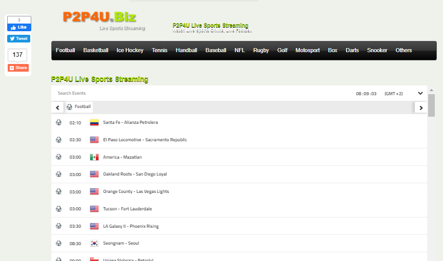443x261 pixels.
Task: Expand the timezone dropdown chevron
Action: tap(420, 93)
